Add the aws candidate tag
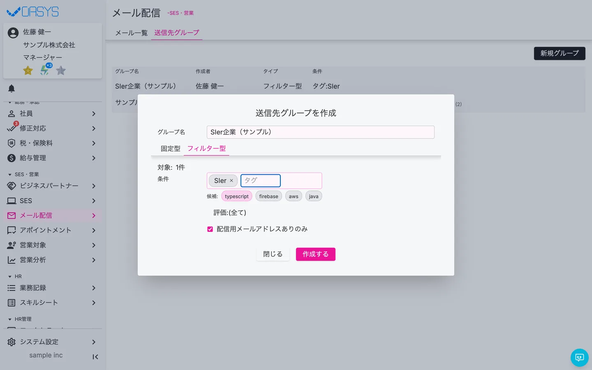 (x=294, y=196)
